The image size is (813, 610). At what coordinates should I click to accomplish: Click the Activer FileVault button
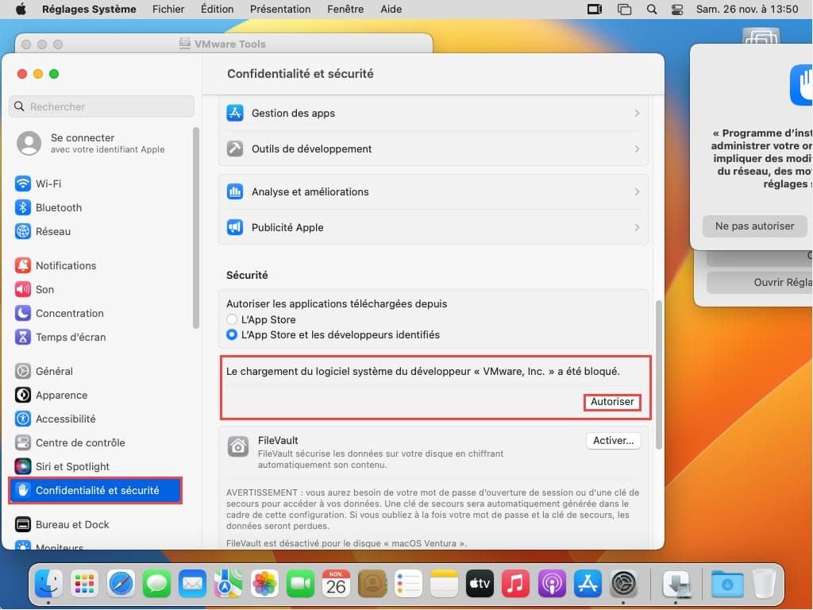[614, 440]
